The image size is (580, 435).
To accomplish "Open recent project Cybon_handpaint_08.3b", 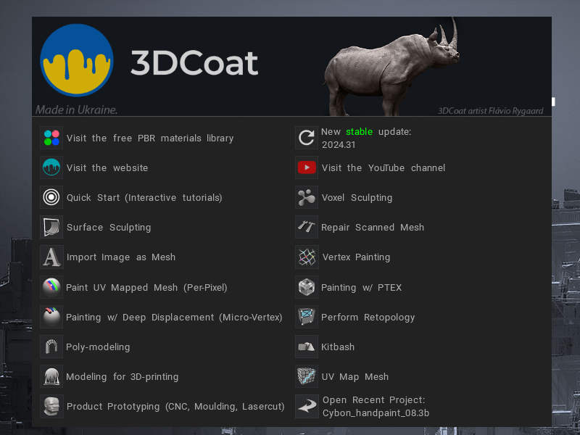I will pyautogui.click(x=376, y=413).
